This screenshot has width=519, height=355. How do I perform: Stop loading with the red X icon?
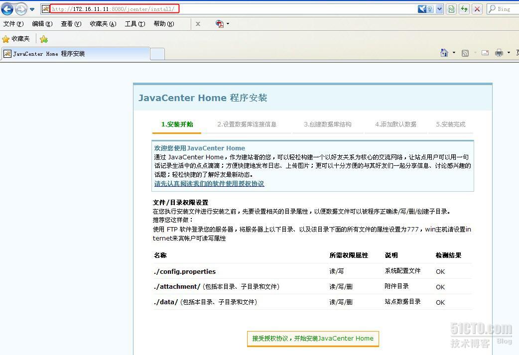(477, 9)
